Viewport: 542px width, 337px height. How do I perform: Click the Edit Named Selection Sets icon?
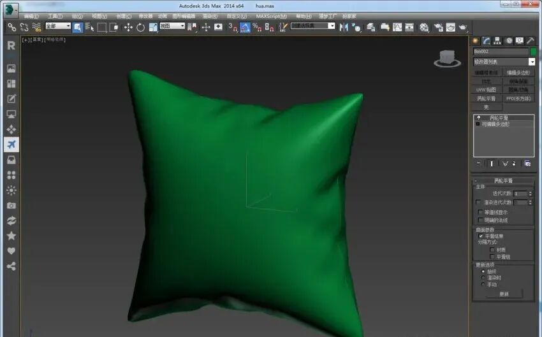tap(283, 27)
